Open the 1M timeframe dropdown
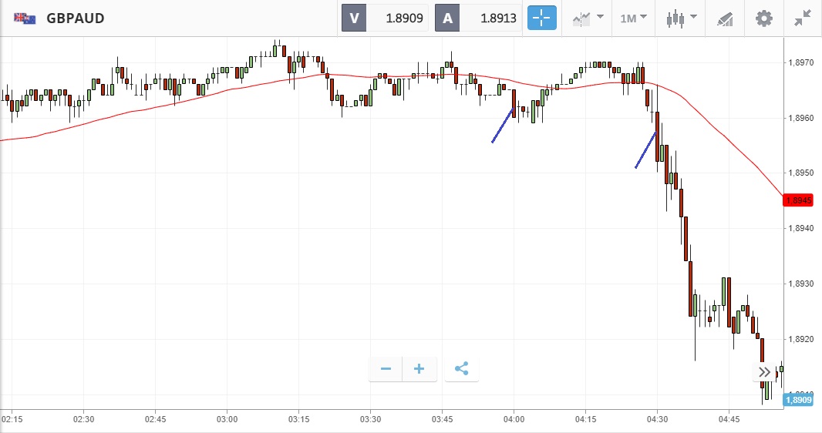 coord(633,18)
